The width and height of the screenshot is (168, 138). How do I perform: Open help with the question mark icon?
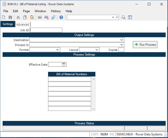point(61,17)
